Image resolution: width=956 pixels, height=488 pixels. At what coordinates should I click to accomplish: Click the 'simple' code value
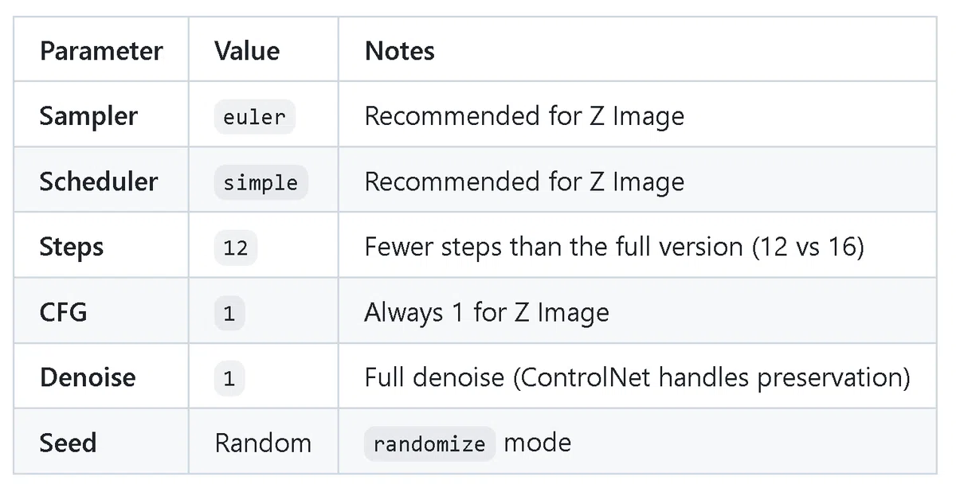[261, 182]
